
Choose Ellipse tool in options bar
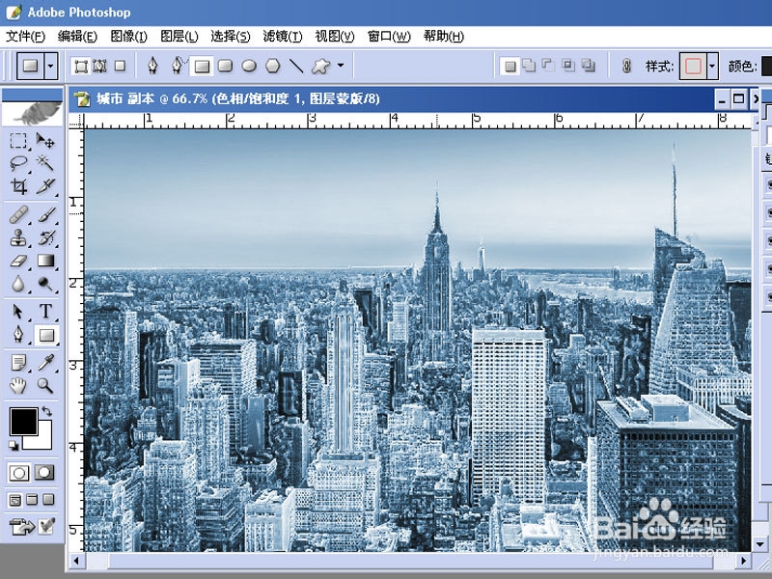click(249, 66)
